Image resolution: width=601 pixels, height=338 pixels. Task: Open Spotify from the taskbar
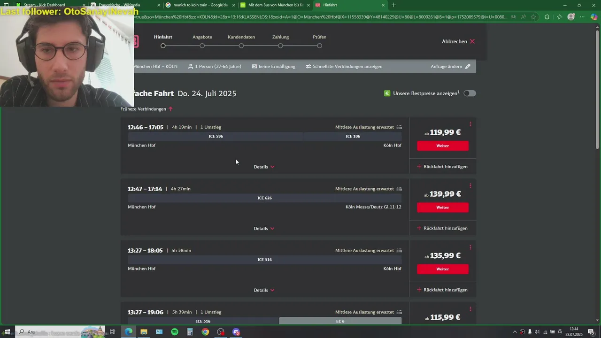point(175,332)
